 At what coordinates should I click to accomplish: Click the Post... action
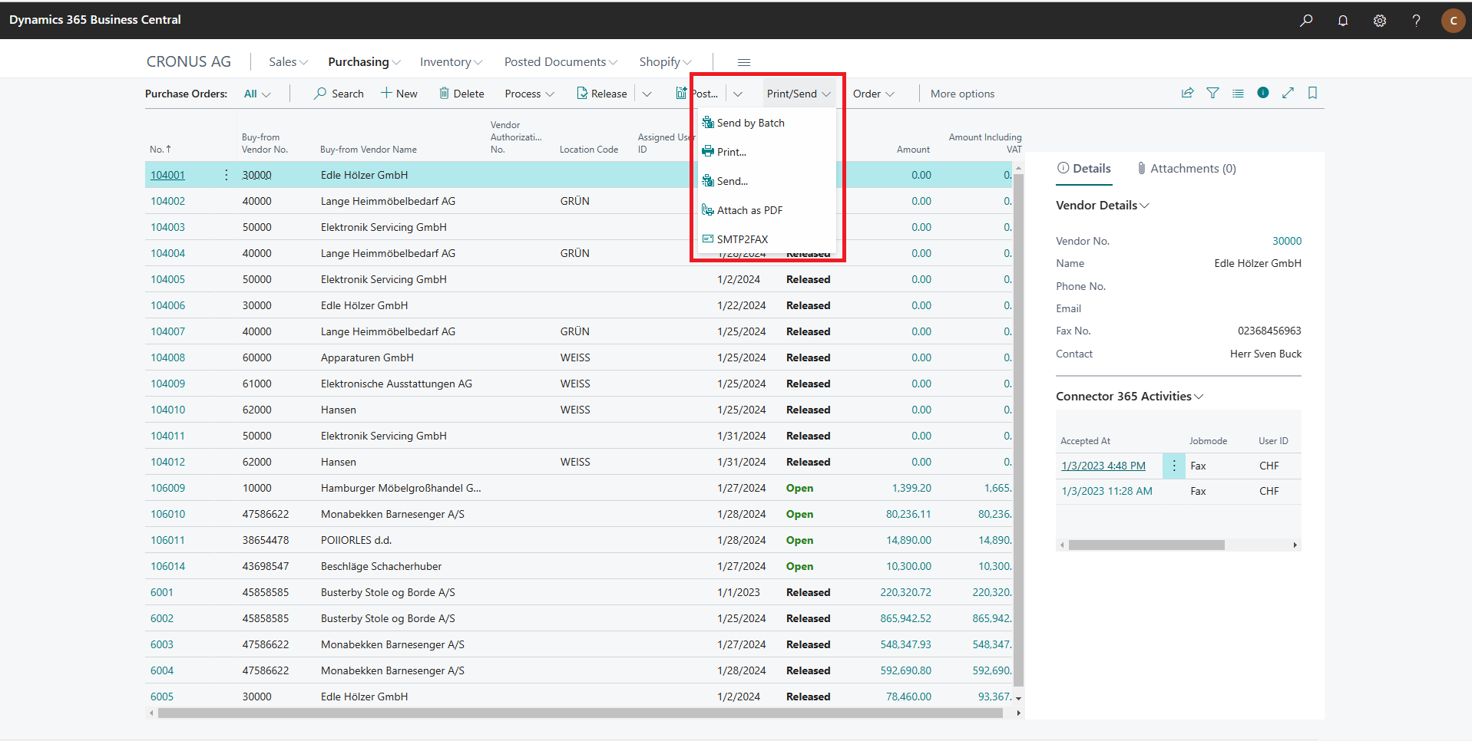tap(697, 94)
